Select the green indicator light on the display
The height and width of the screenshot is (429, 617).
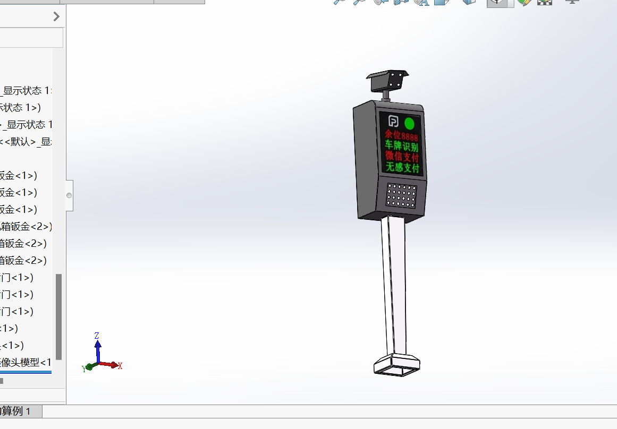tap(409, 124)
